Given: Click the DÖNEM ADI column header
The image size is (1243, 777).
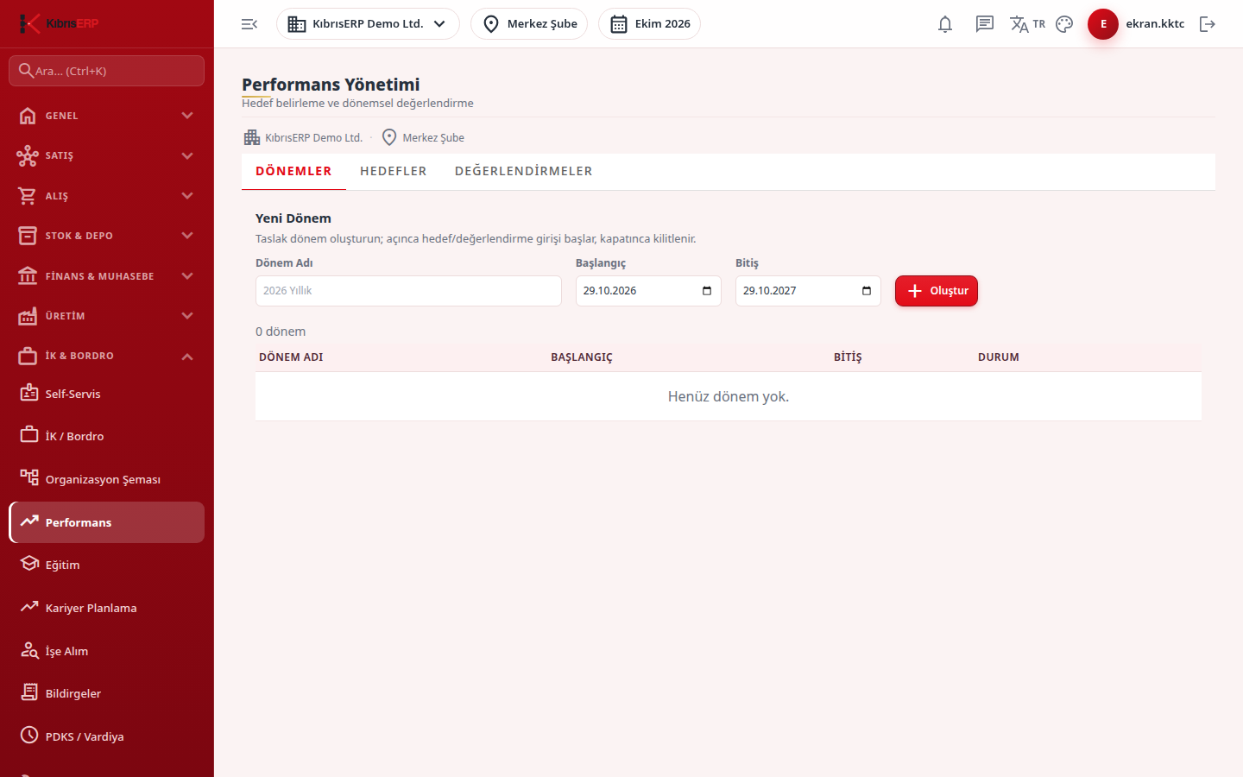Looking at the screenshot, I should [x=291, y=357].
